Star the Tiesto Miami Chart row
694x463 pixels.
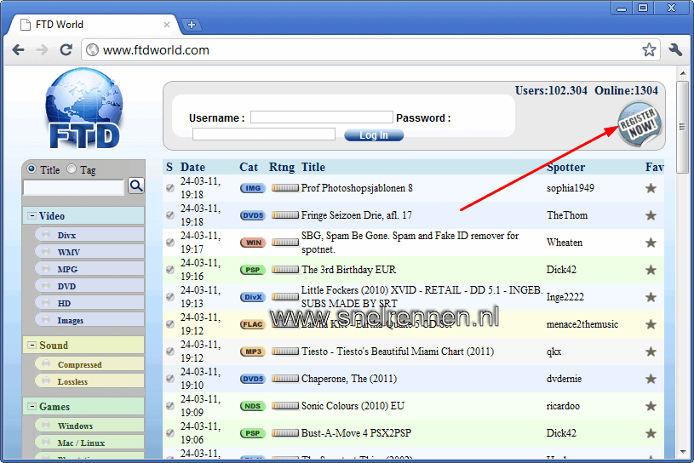click(x=651, y=352)
